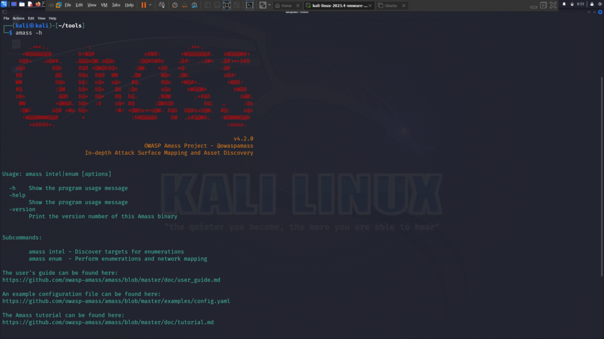
Task: Click the '-help' option text
Action: (x=17, y=195)
